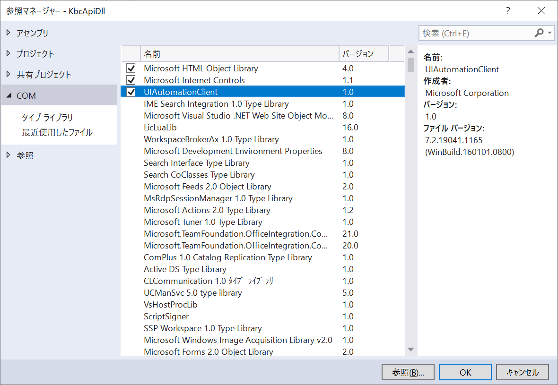Select TeamFoundation OfficeIntegration version 21.0 row

point(262,233)
